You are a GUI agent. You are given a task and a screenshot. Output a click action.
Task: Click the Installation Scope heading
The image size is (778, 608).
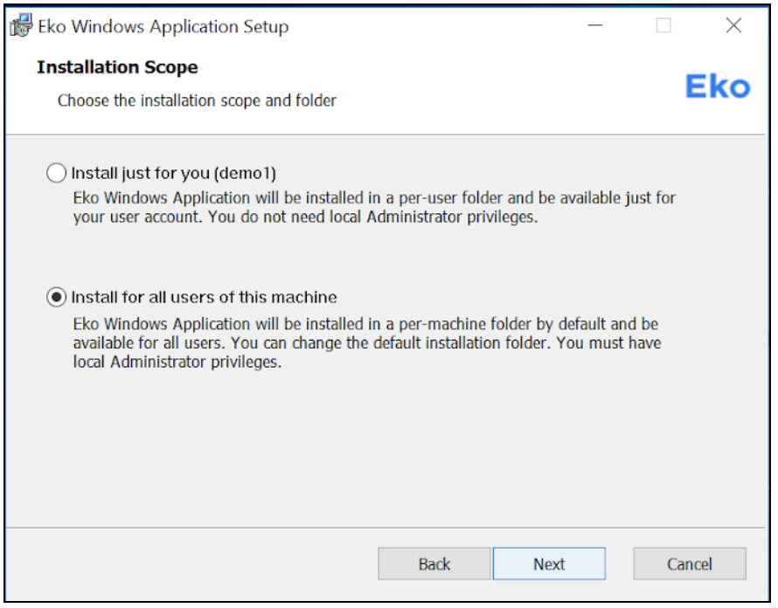(117, 67)
